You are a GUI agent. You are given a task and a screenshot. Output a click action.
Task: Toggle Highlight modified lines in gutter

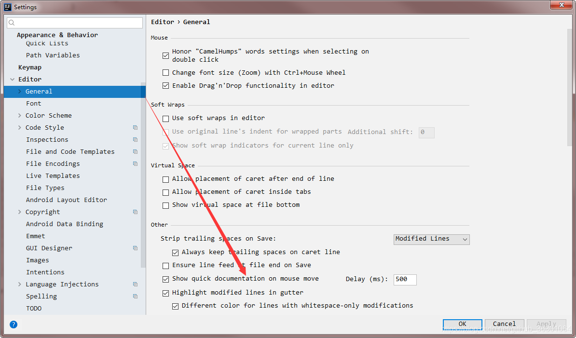pyautogui.click(x=165, y=293)
